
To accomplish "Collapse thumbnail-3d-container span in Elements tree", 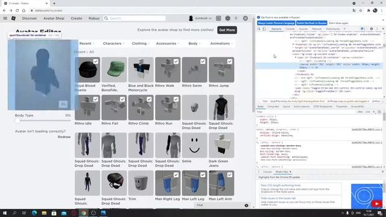I will click(x=296, y=58).
